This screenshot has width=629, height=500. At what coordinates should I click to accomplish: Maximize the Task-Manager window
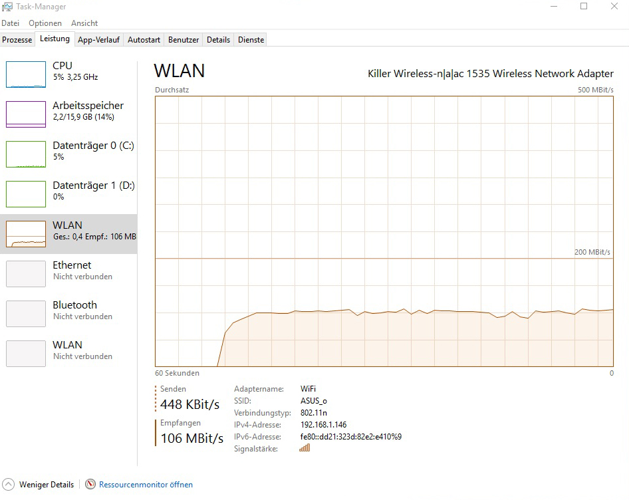(x=584, y=7)
